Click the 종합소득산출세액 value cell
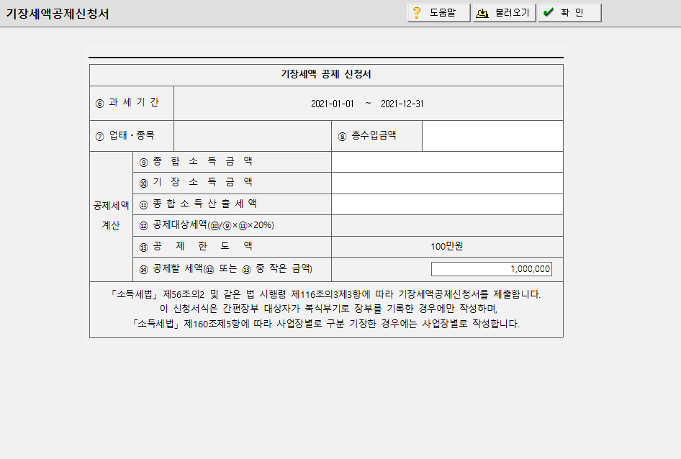681x459 pixels. (447, 204)
